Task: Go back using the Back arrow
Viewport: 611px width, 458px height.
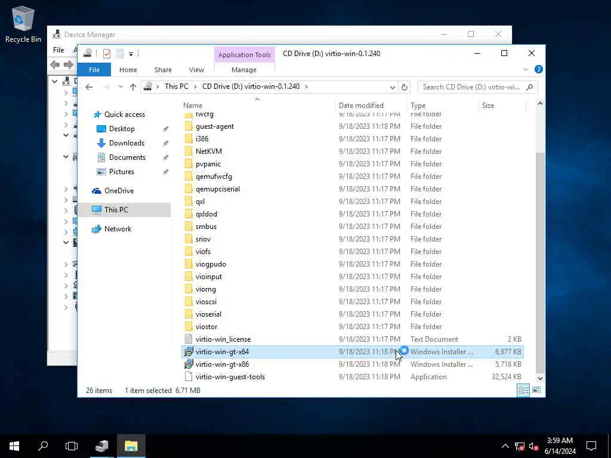Action: [x=90, y=87]
